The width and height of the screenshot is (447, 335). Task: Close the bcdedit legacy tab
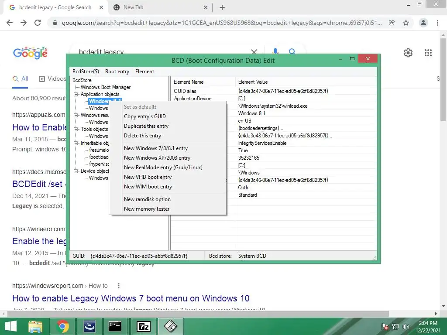tap(101, 8)
